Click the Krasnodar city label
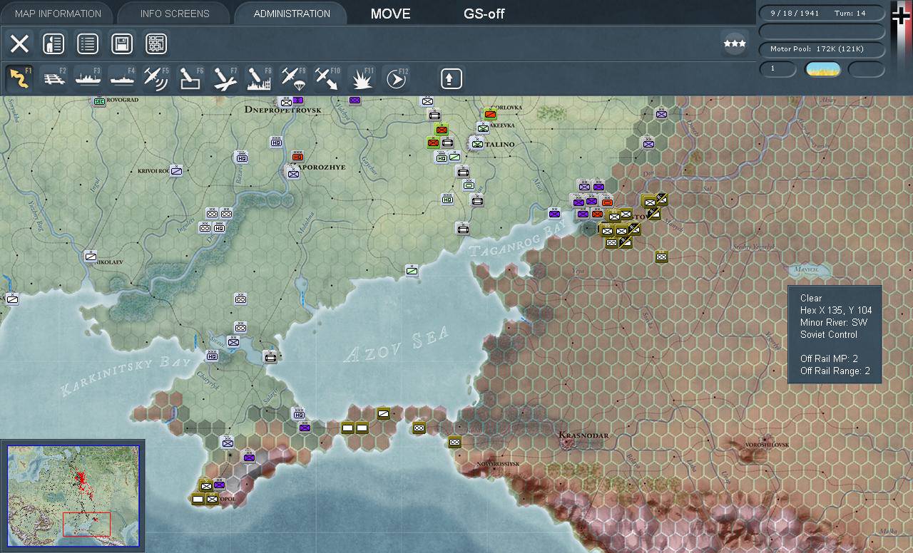Image resolution: width=913 pixels, height=553 pixels. point(583,435)
